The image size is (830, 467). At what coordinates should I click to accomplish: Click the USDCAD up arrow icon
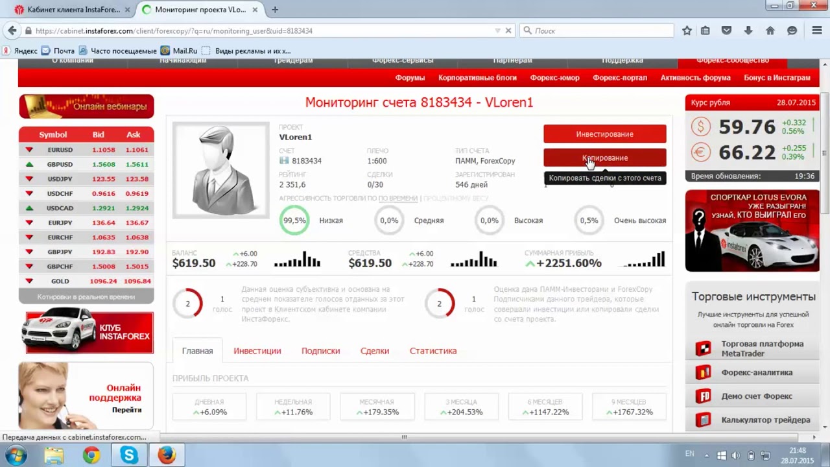[x=29, y=208]
